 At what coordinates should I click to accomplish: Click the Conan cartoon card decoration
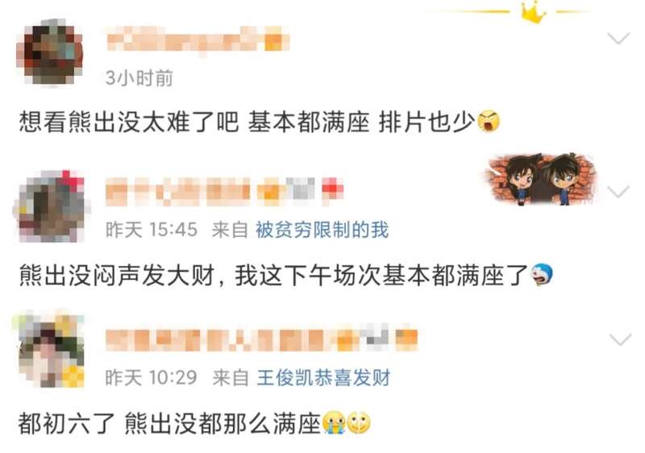click(x=541, y=180)
